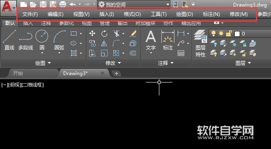271x149 pixels.
Task: Open the 绘图(D) menu
Action: 185,14
